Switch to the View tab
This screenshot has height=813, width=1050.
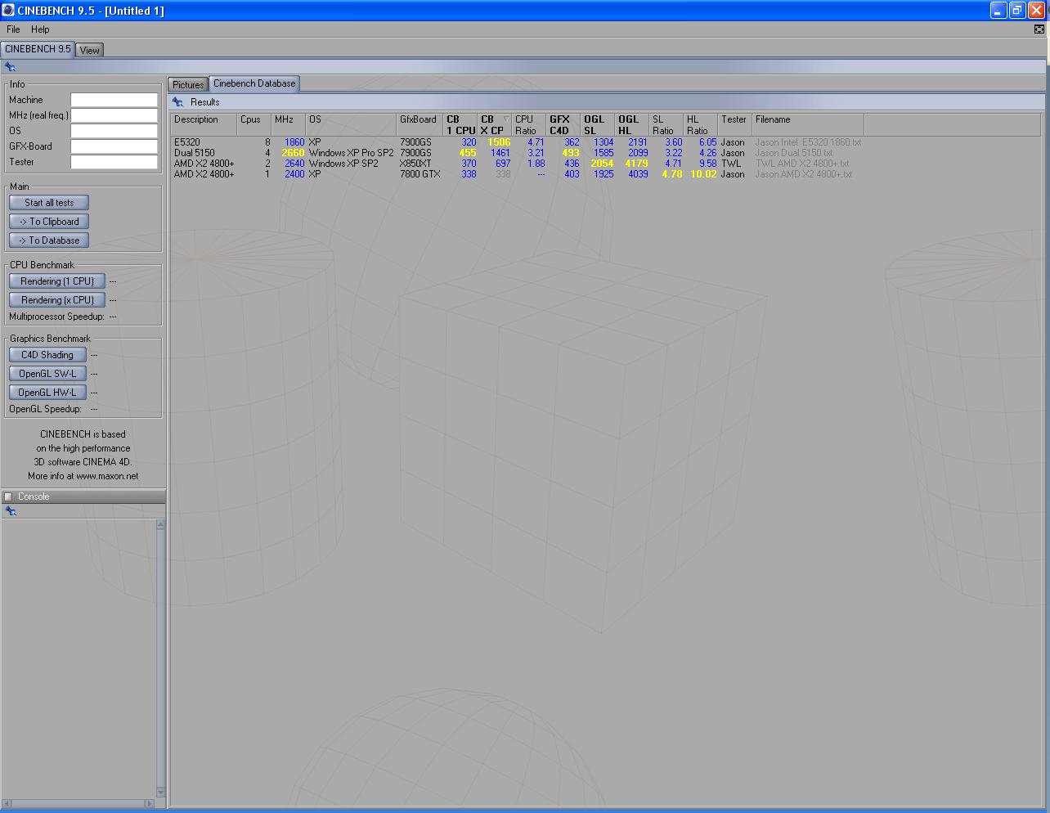90,50
